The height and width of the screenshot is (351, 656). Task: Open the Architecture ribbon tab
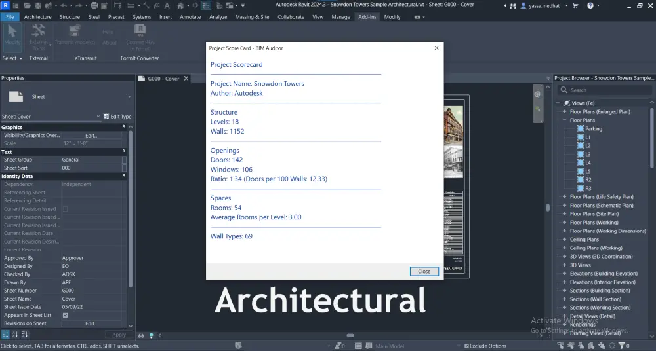point(37,17)
